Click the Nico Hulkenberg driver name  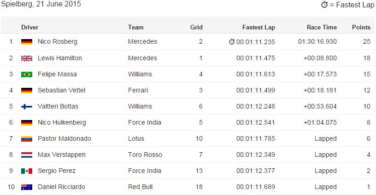(x=61, y=122)
